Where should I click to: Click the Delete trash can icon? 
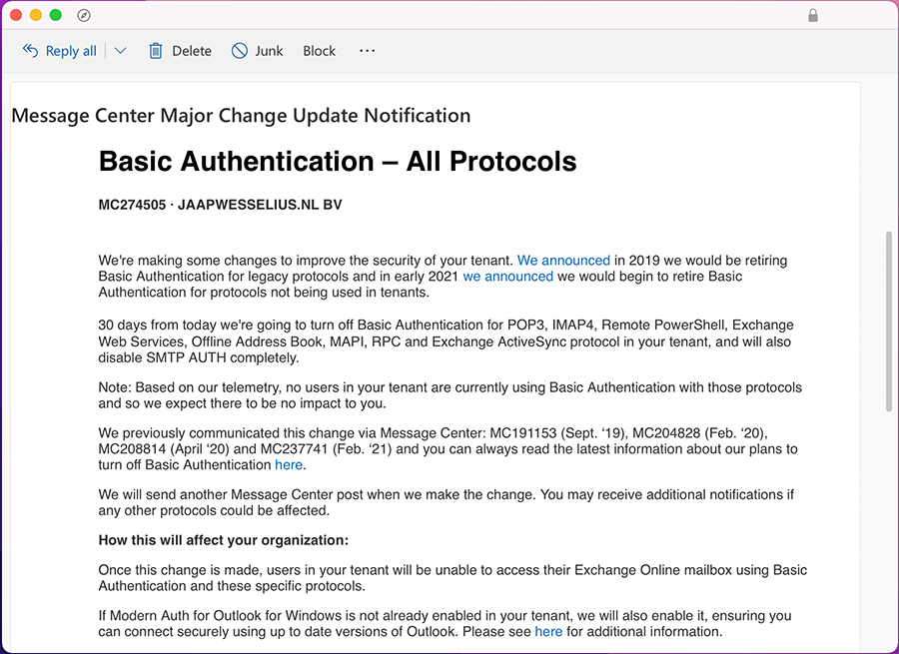click(156, 51)
